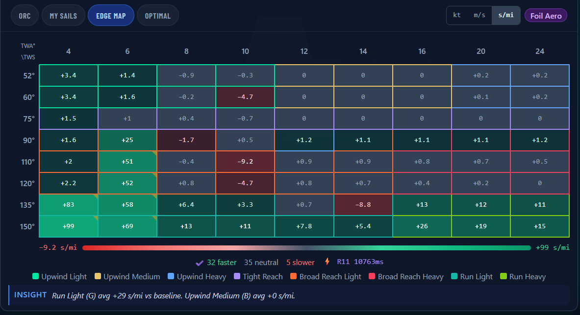Image resolution: width=580 pixels, height=315 pixels.
Task: Click the +7.8 cell in the 150° row
Action: tap(304, 226)
